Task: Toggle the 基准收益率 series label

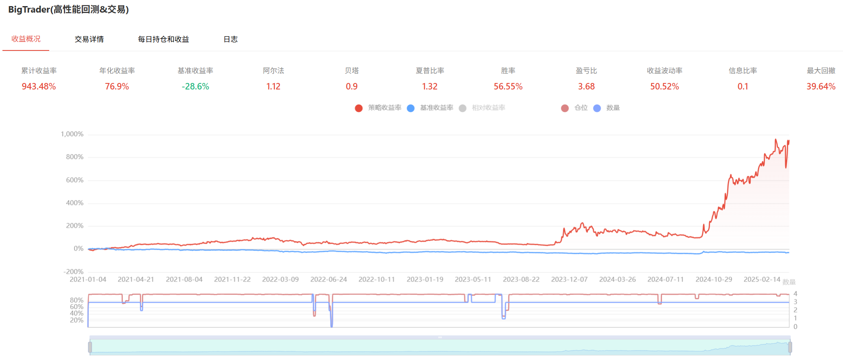Action: pos(436,108)
